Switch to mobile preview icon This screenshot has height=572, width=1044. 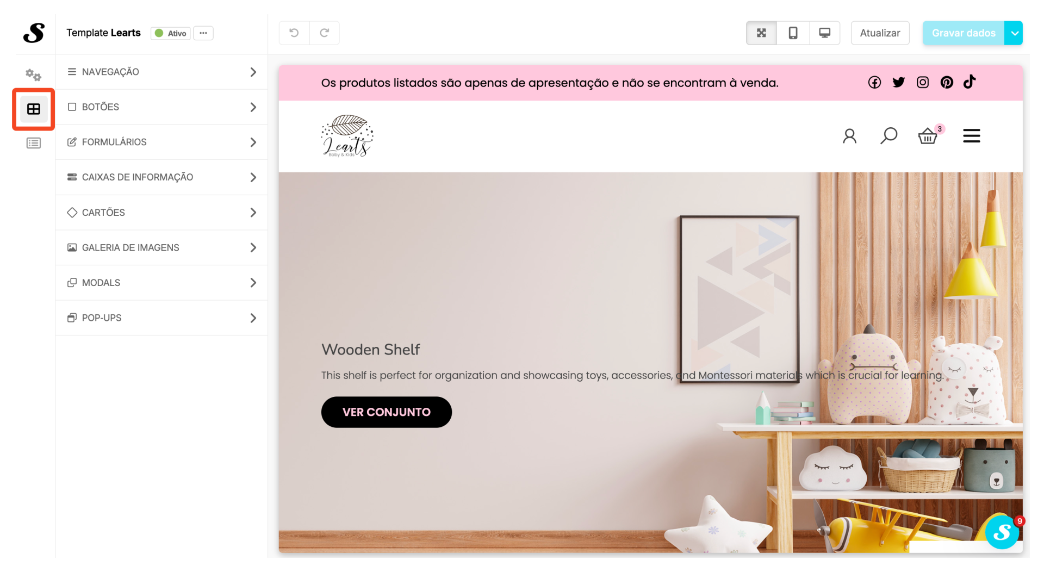pos(793,33)
